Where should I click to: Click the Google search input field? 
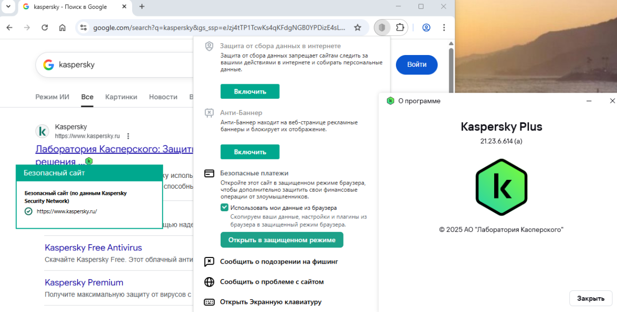click(123, 65)
